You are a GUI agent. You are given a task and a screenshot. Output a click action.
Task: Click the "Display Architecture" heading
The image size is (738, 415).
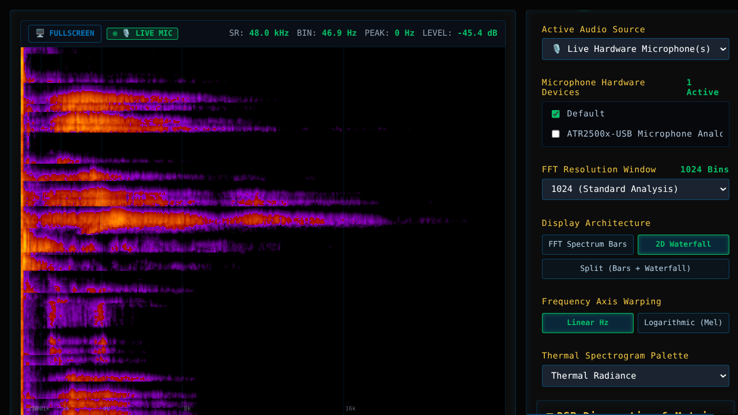tap(596, 223)
